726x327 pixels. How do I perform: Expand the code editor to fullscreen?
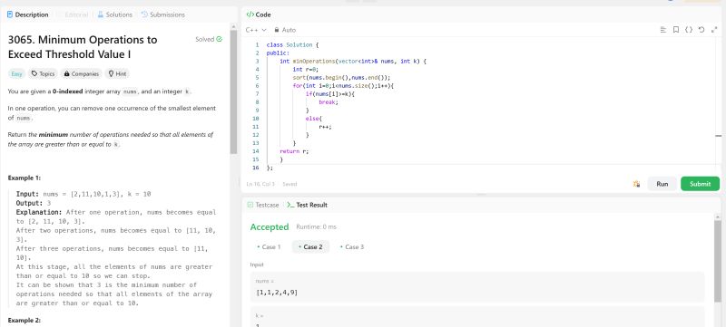[713, 30]
